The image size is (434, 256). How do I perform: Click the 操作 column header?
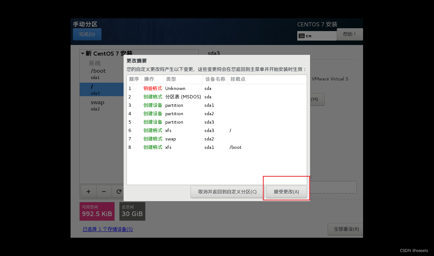(152, 79)
